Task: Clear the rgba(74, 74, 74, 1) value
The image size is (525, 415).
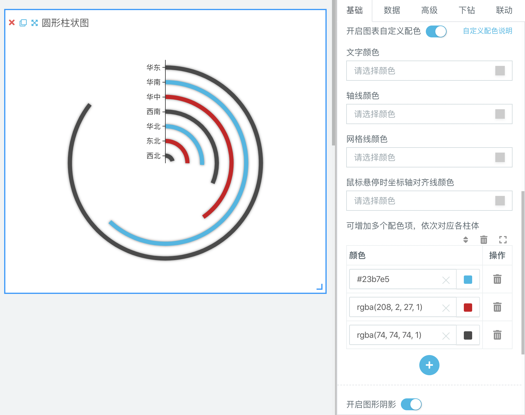Action: tap(446, 336)
